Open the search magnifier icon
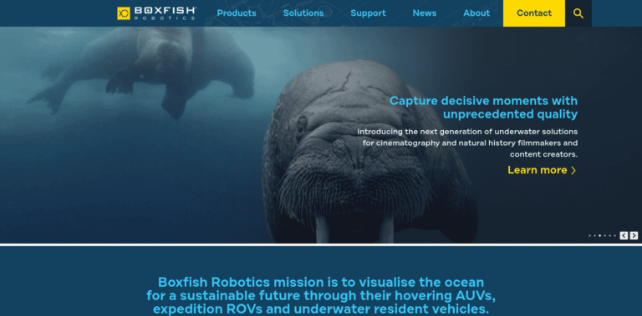Viewport: 642px width, 316px height. click(x=578, y=13)
